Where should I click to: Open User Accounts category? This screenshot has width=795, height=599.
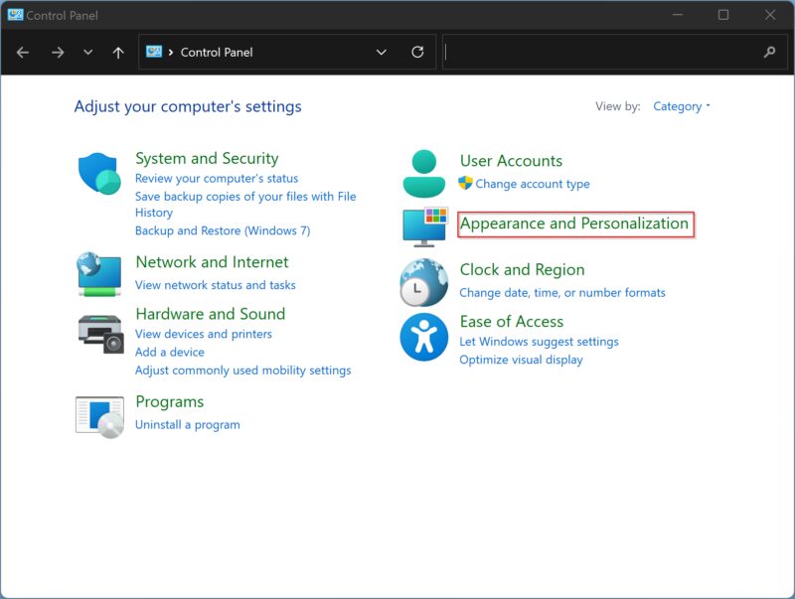pos(511,161)
